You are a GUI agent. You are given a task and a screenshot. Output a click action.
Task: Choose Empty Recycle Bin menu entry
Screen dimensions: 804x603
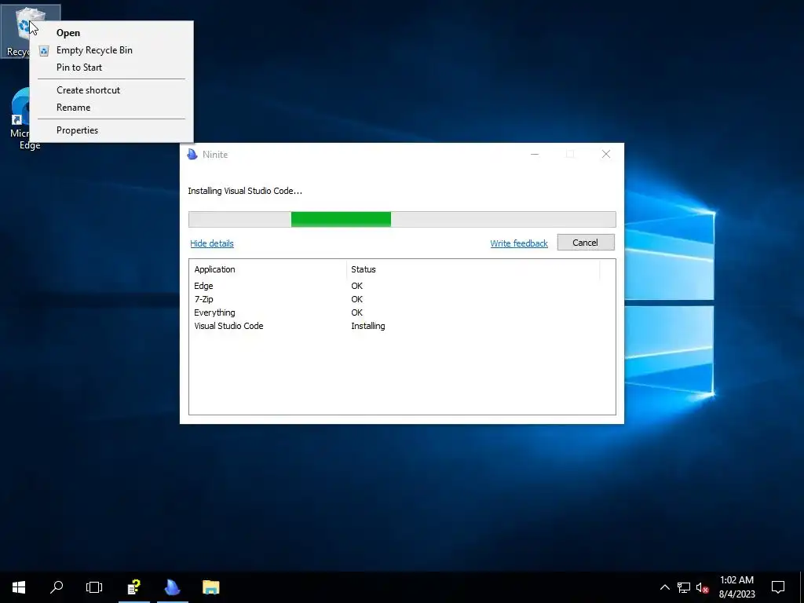111,50
